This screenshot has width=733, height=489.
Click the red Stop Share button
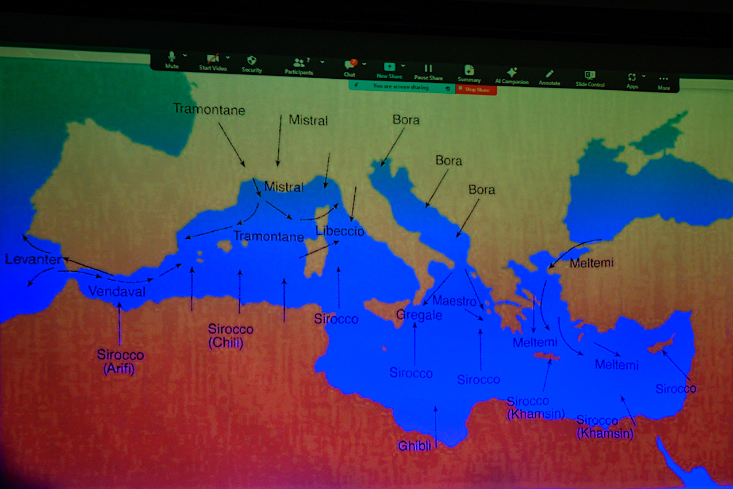tap(476, 89)
